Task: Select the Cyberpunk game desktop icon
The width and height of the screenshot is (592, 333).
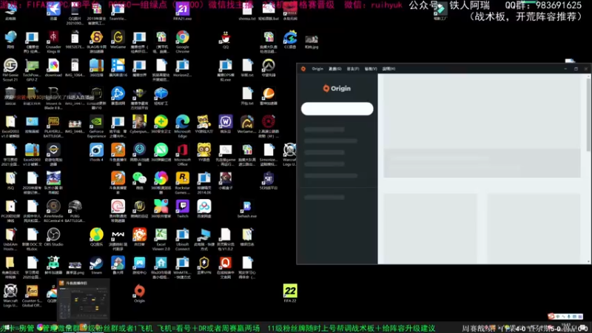Action: (x=139, y=124)
